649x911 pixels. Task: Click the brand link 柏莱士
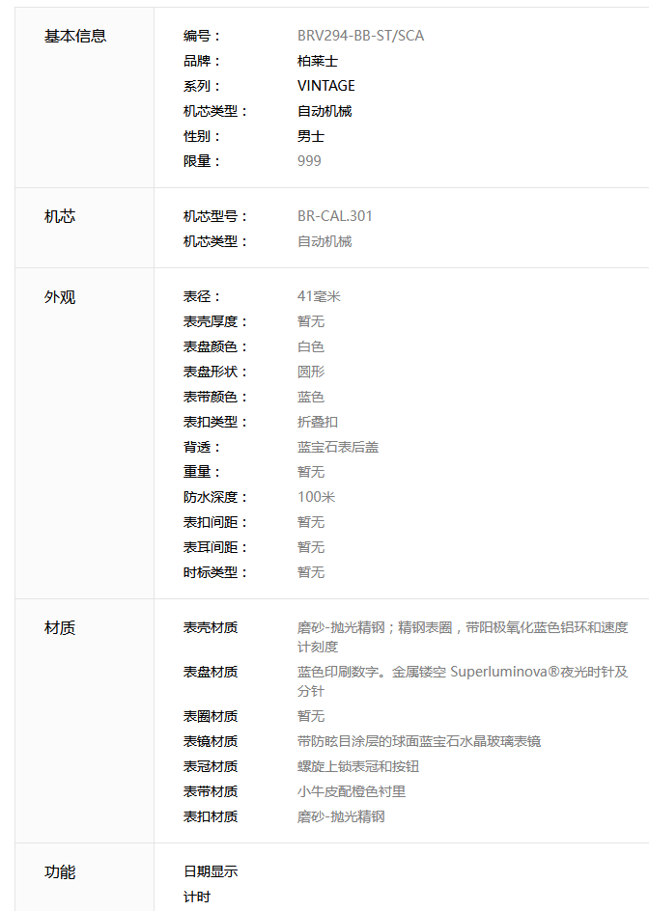[x=317, y=61]
